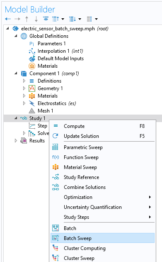Click the Geometry 1 node icon
This screenshot has height=262, width=162.
tap(32, 88)
